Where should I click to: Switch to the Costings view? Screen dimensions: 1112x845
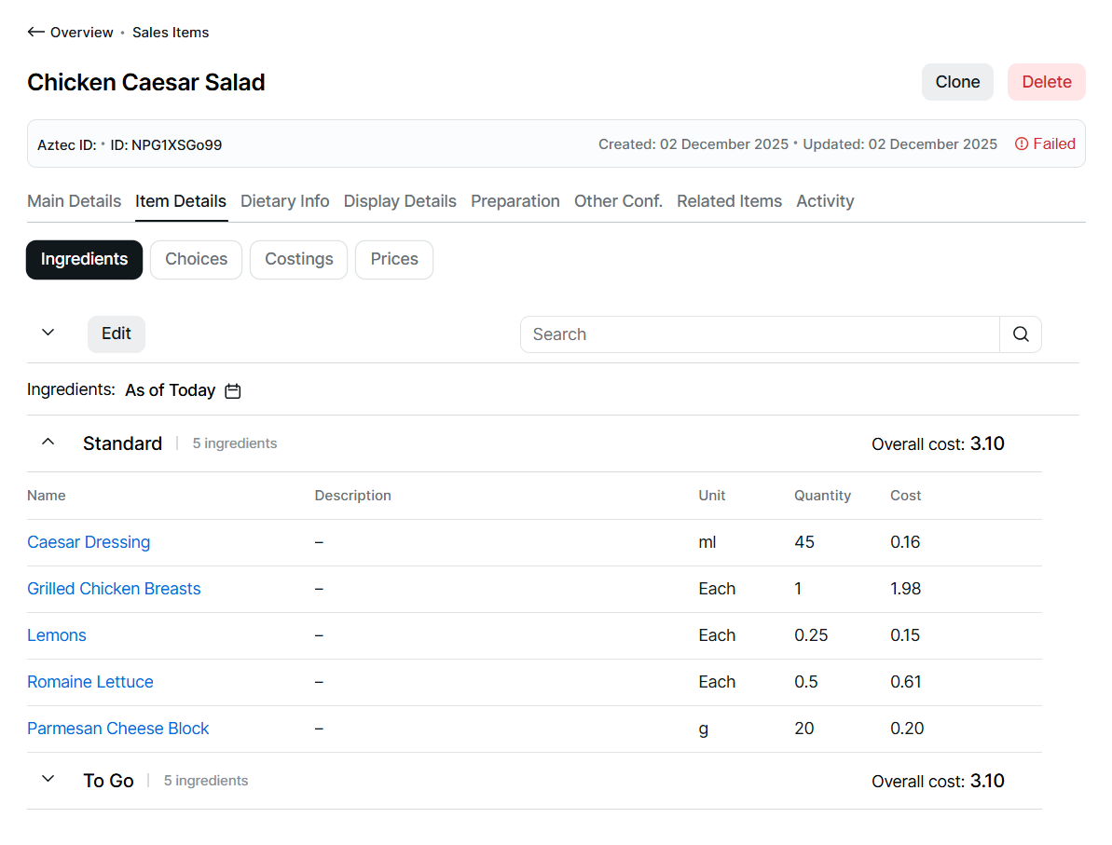tap(298, 260)
